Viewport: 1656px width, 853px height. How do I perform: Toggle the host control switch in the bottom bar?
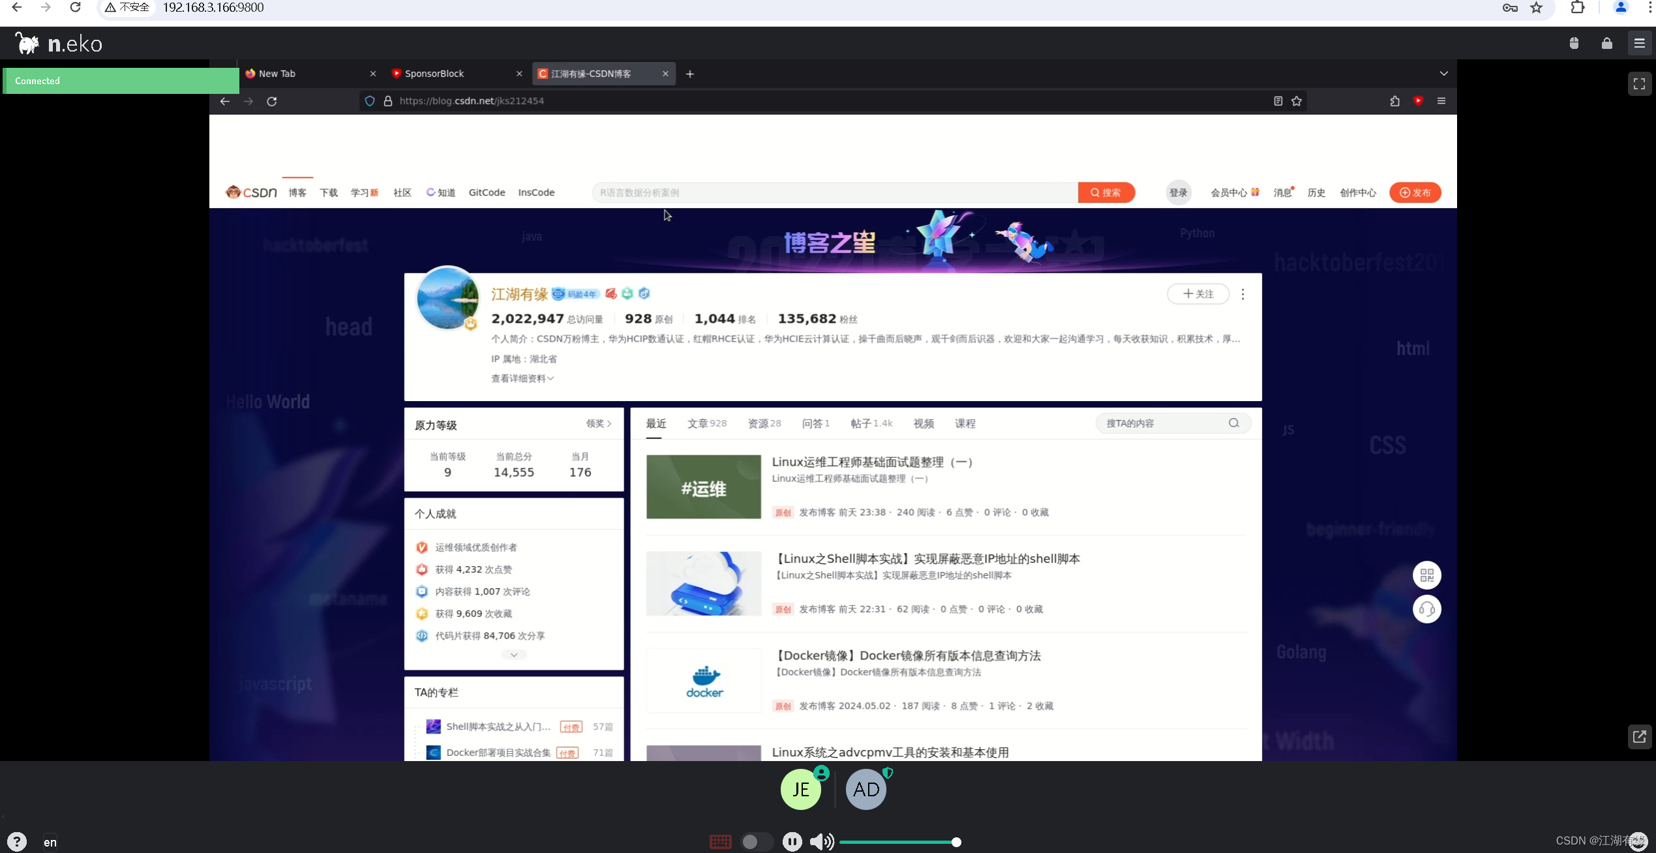[757, 841]
